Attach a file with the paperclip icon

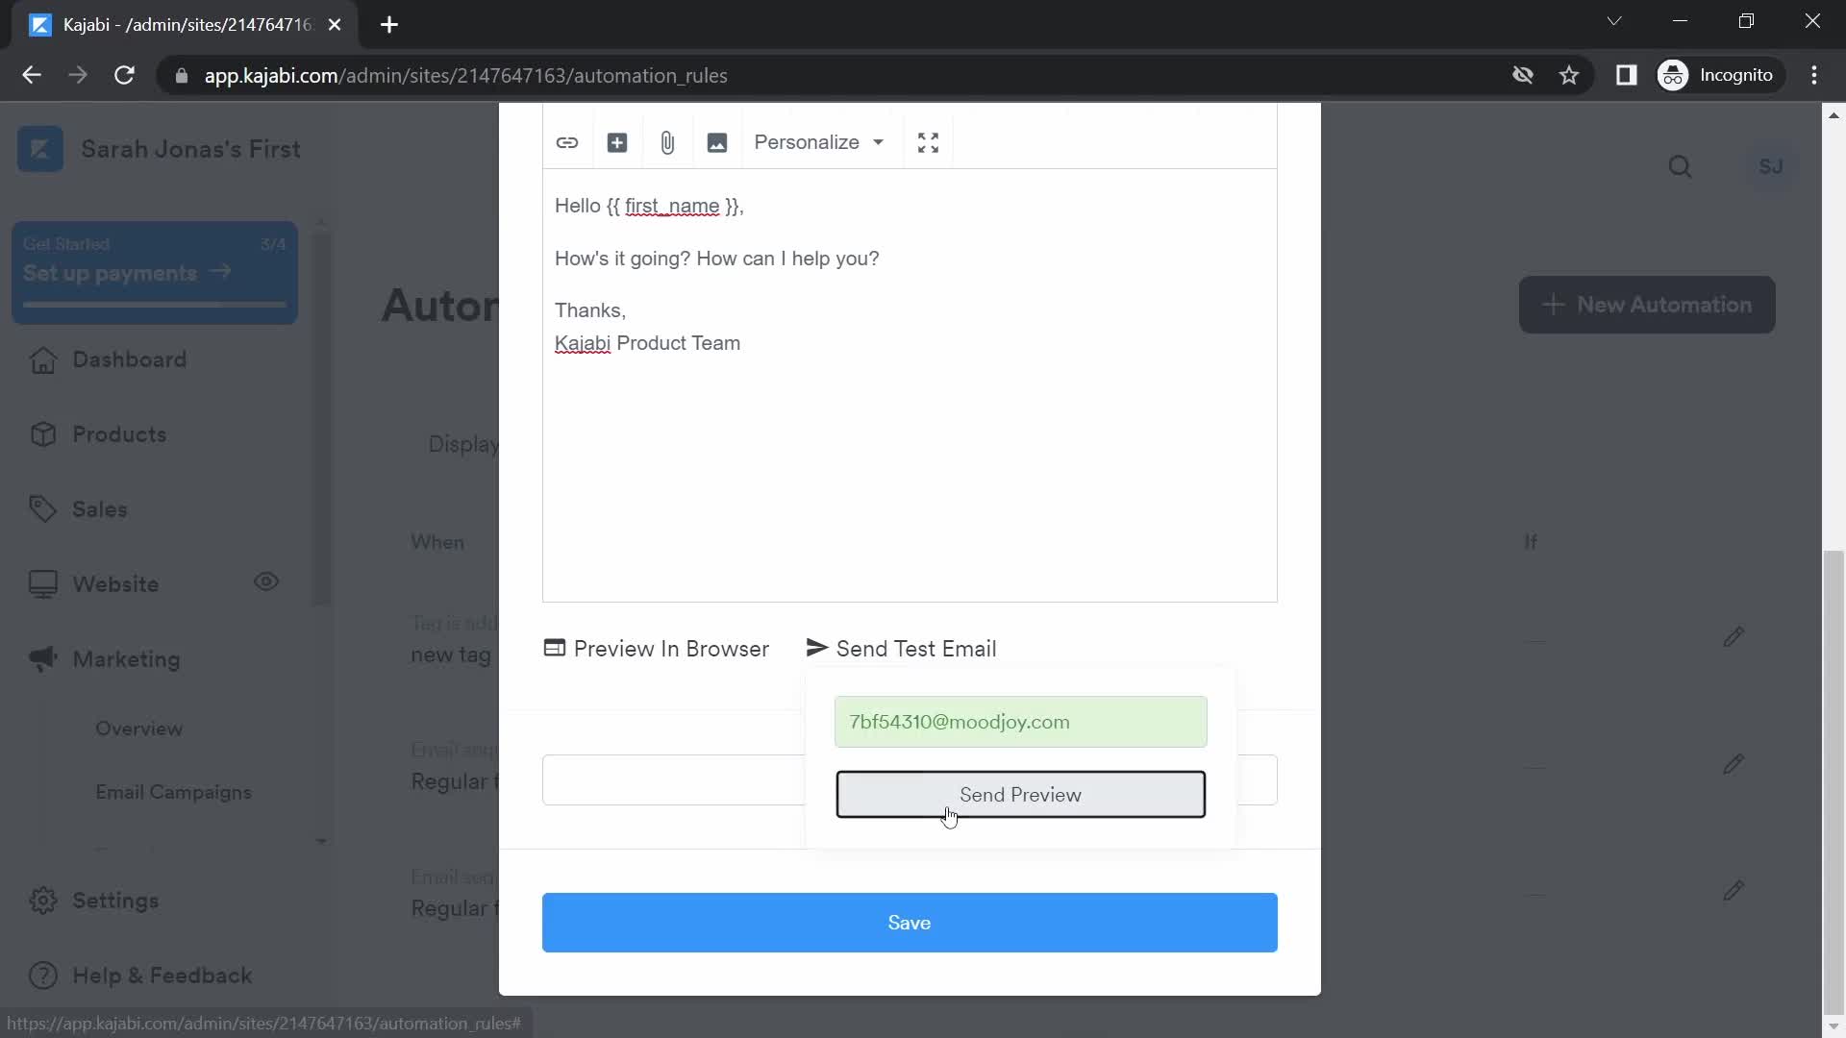pyautogui.click(x=667, y=142)
